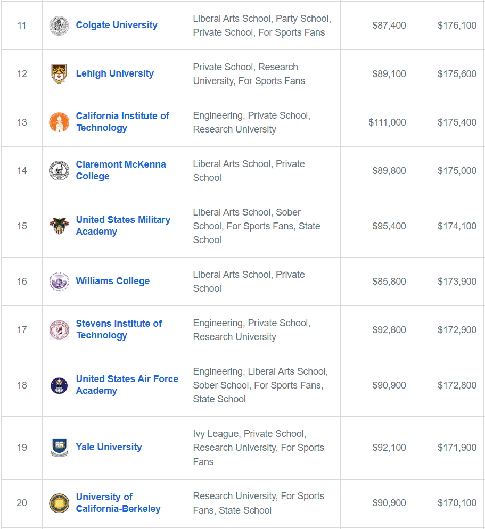Click the Colgate University seal logo

(x=59, y=26)
